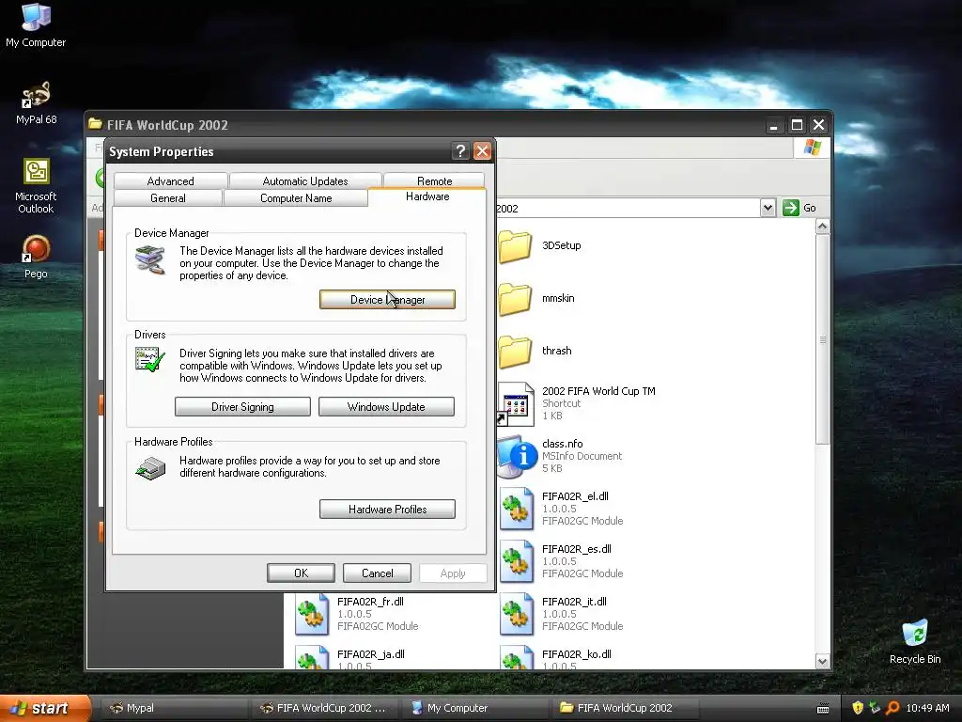Click the orange magnifier tray icon
This screenshot has width=962, height=722.
click(892, 708)
